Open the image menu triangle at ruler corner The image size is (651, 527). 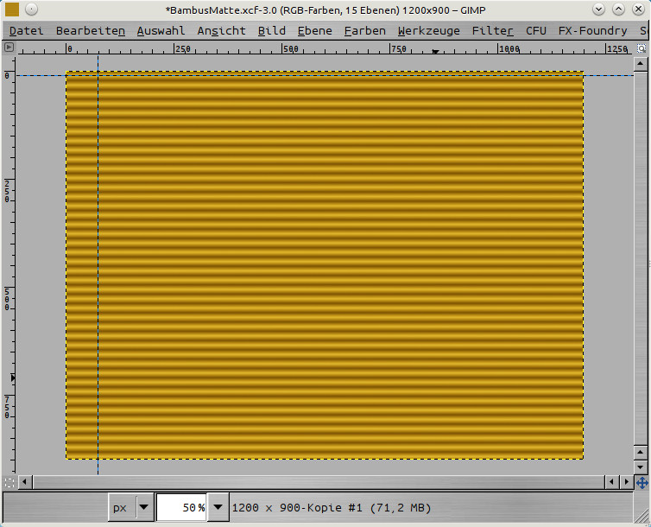coord(9,48)
